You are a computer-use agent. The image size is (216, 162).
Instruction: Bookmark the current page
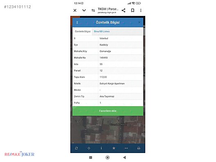[x=133, y=10]
